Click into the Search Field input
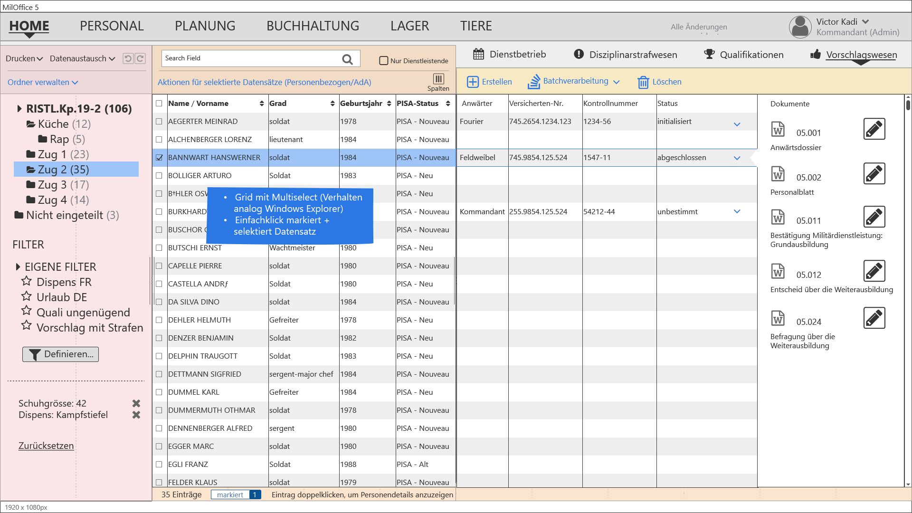 point(249,58)
